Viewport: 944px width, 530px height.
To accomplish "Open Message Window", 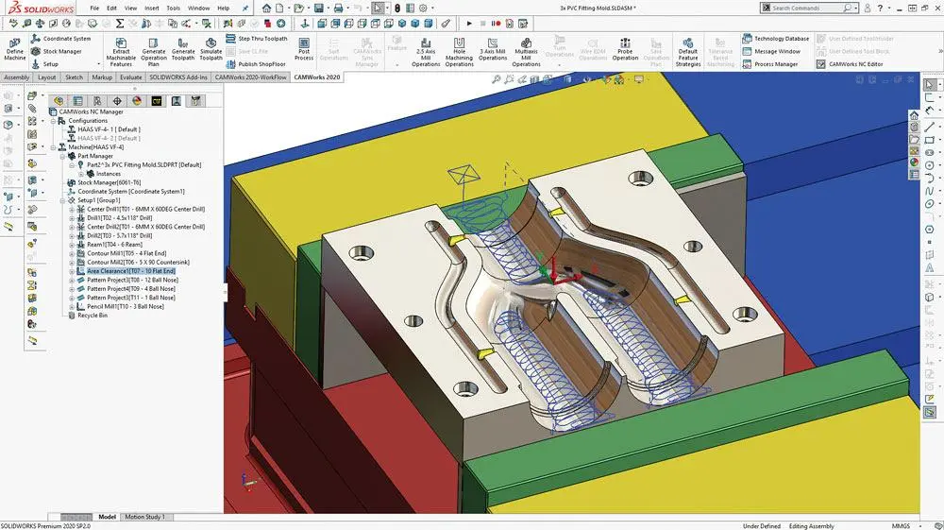I will point(771,51).
